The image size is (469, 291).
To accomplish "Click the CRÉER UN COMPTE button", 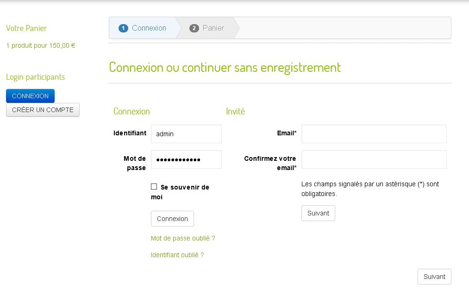I will pyautogui.click(x=43, y=110).
